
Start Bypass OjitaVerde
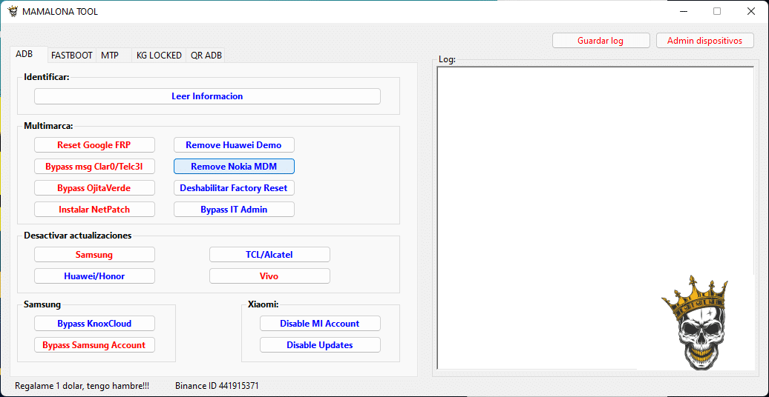click(x=94, y=188)
